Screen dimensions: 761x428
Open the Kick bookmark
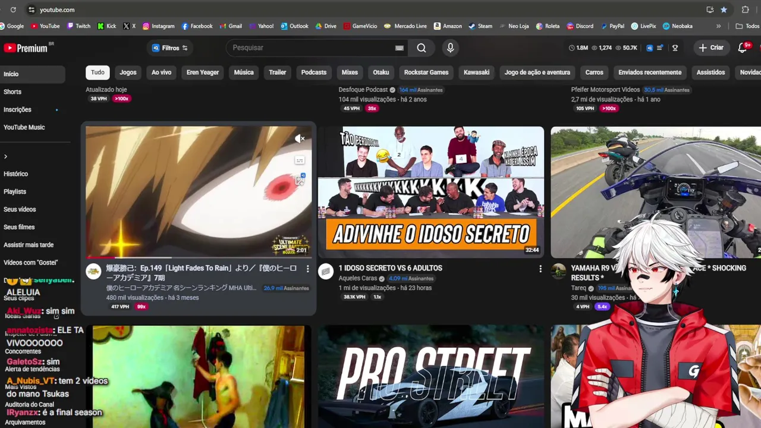pyautogui.click(x=106, y=26)
